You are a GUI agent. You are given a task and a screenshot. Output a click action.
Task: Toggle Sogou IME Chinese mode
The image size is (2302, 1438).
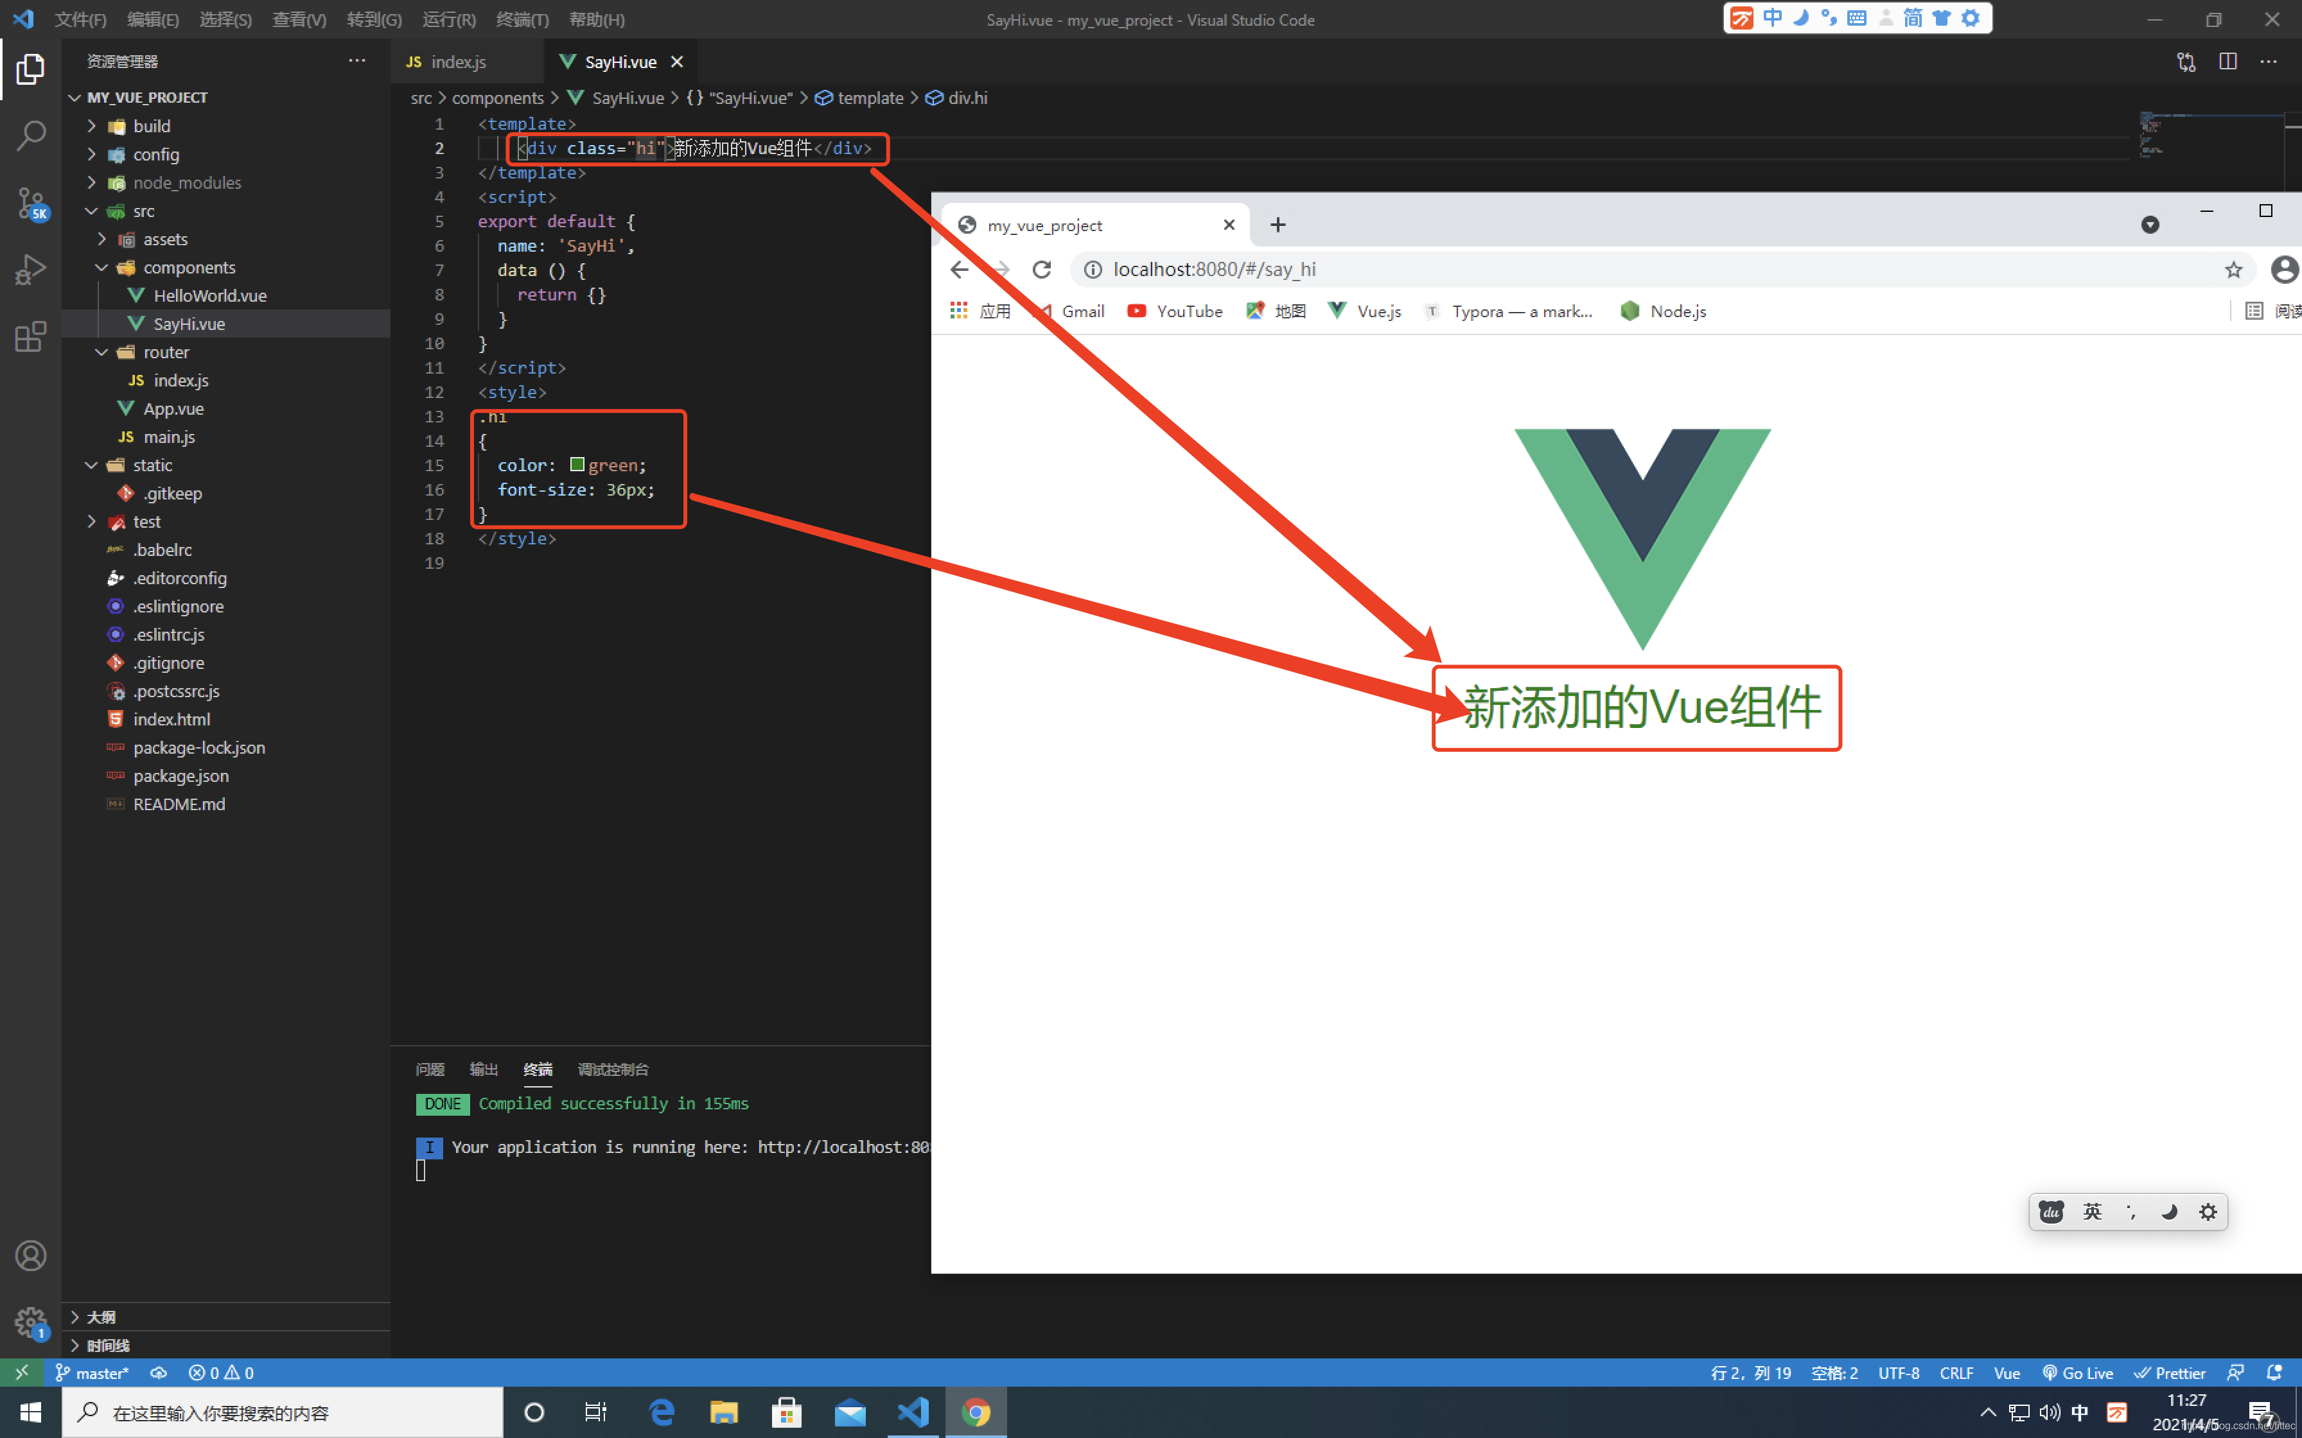pos(1772,18)
